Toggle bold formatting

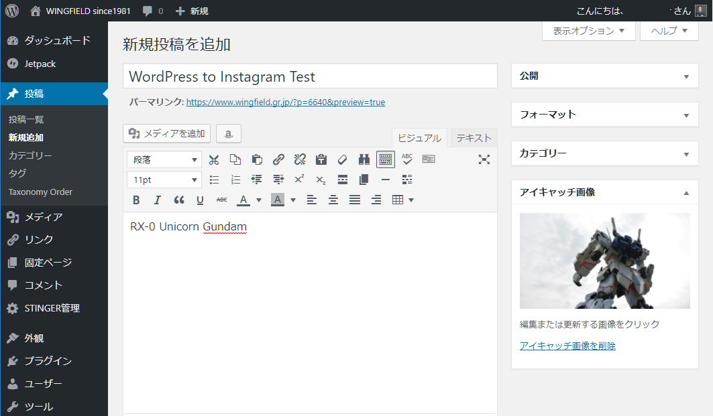[136, 200]
